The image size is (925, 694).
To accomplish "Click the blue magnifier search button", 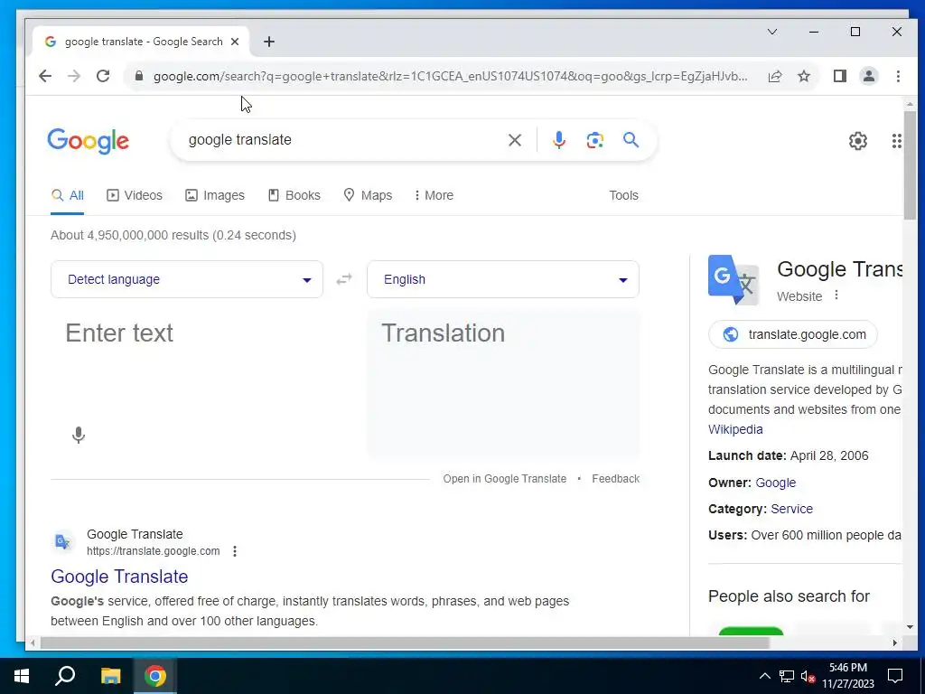I will 631,140.
